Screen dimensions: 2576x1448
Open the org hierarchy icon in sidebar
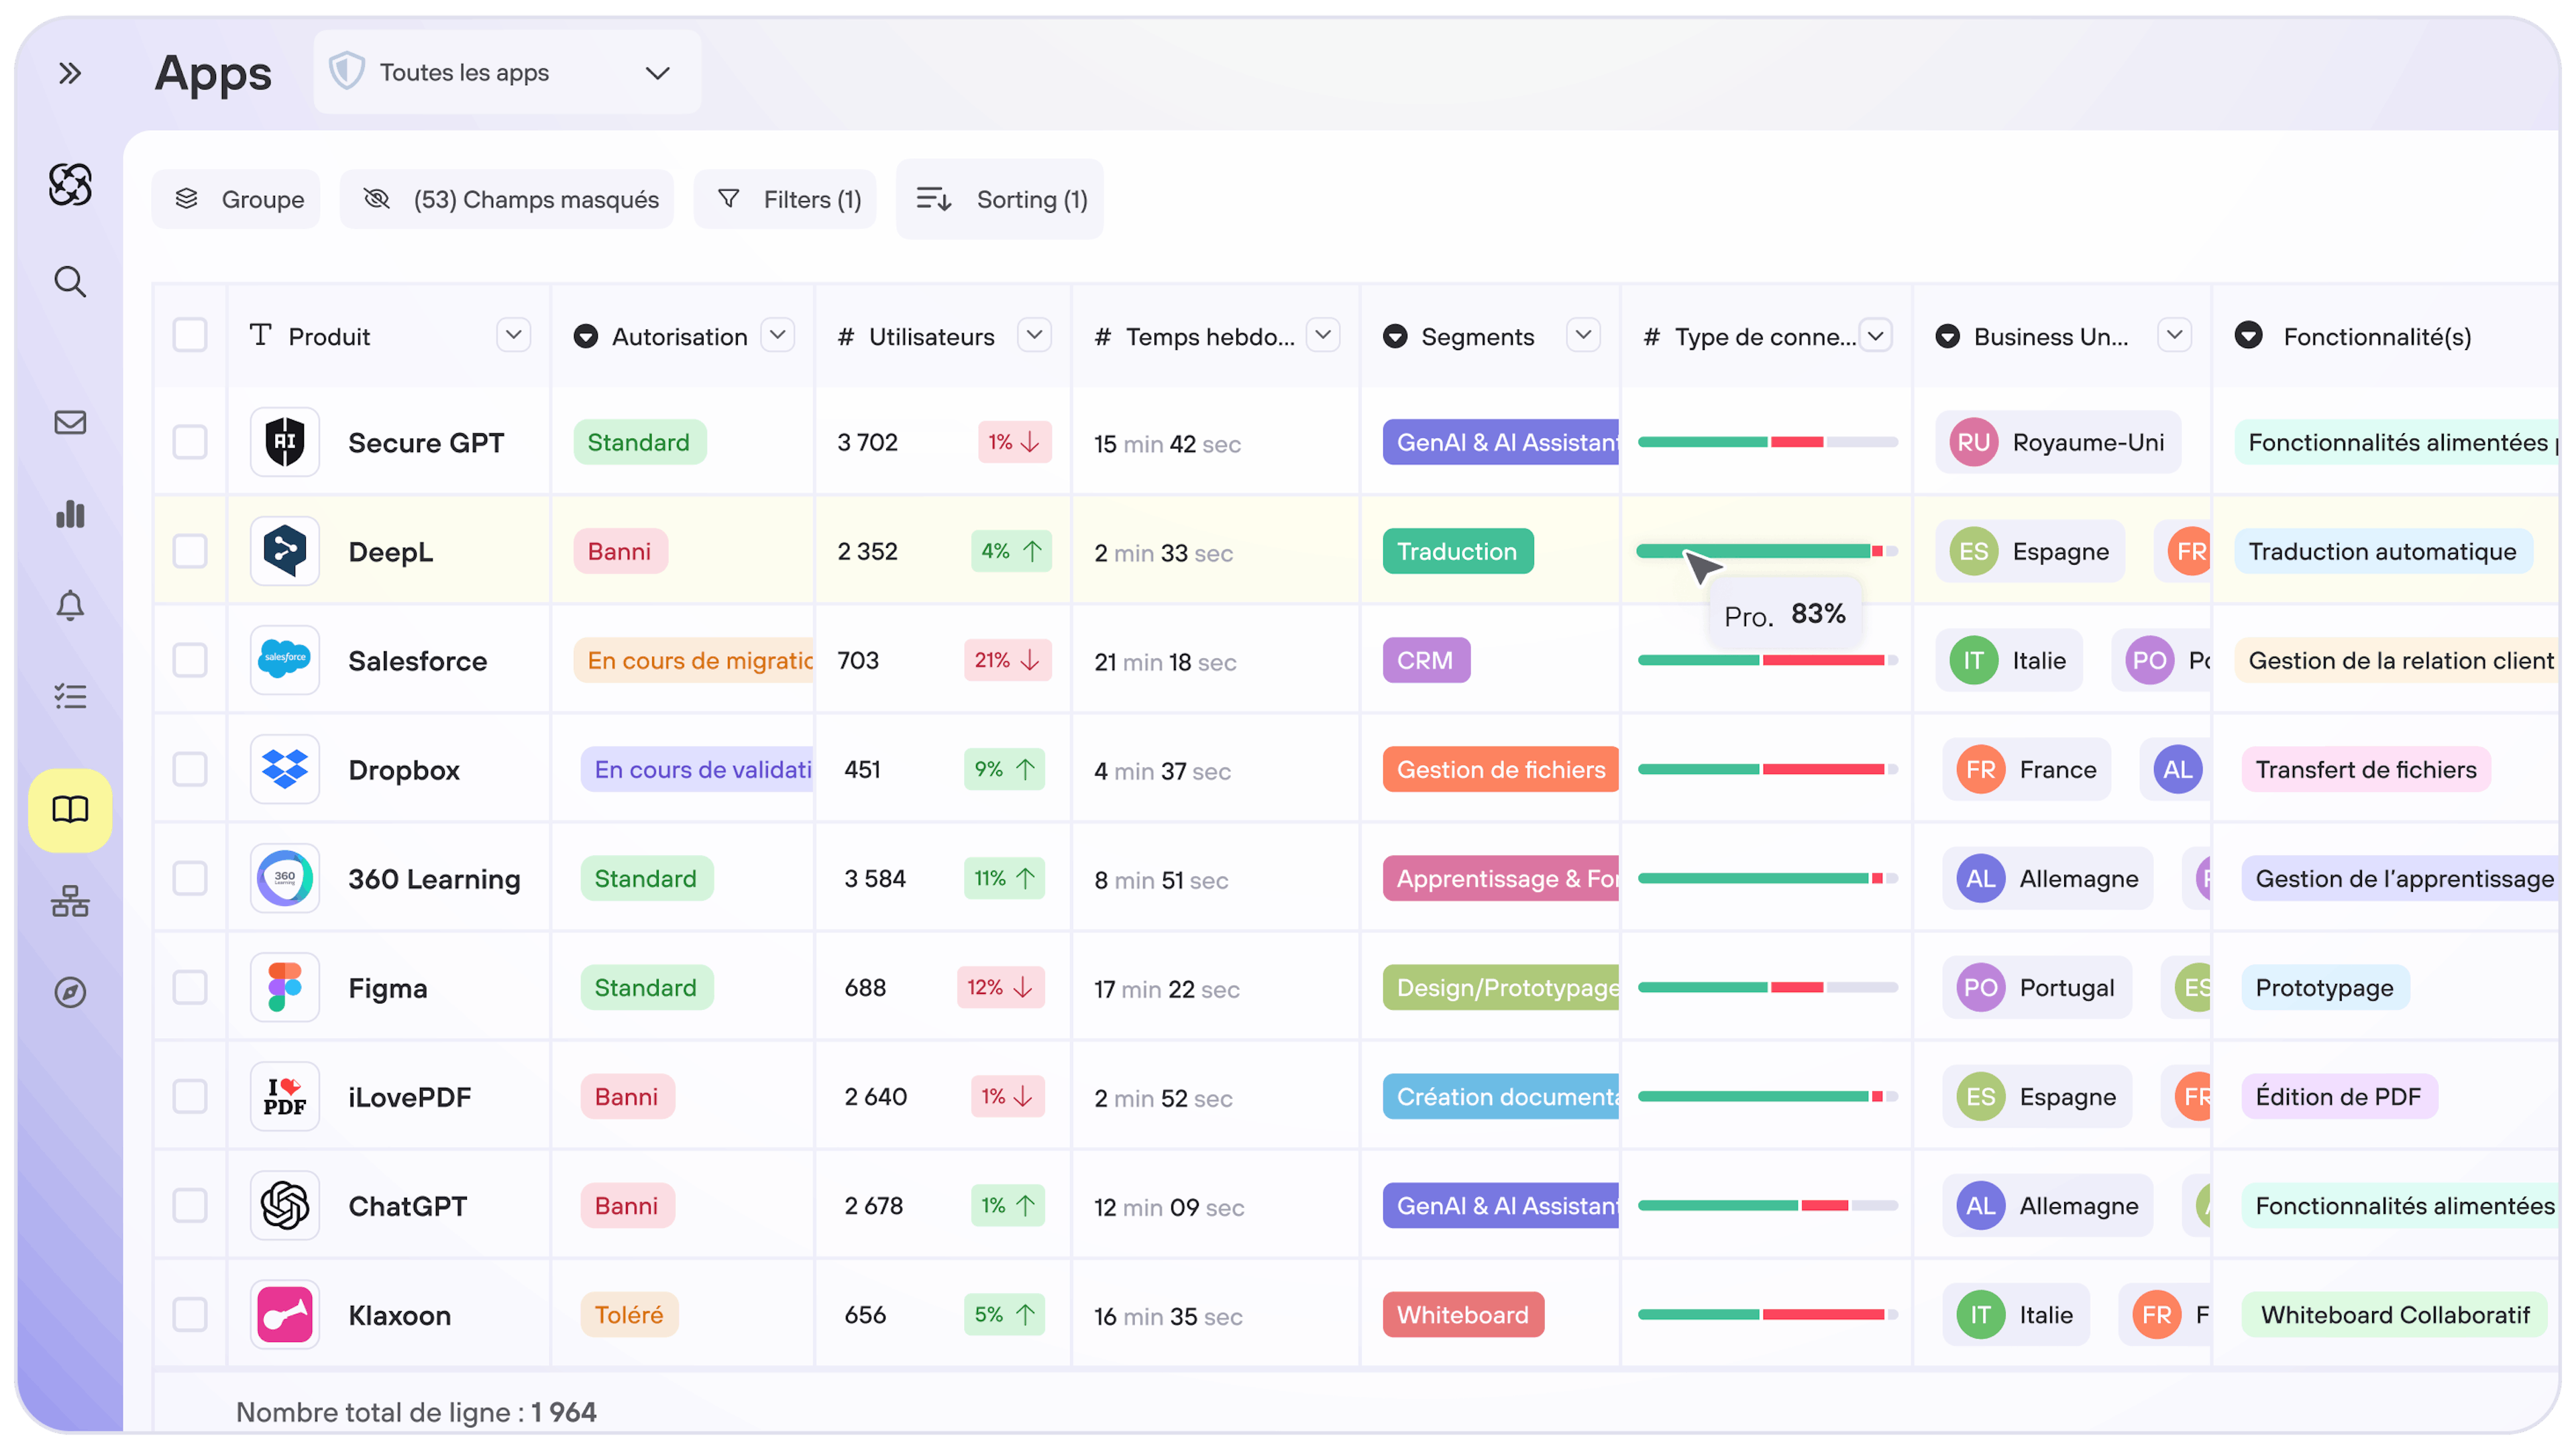(x=69, y=901)
